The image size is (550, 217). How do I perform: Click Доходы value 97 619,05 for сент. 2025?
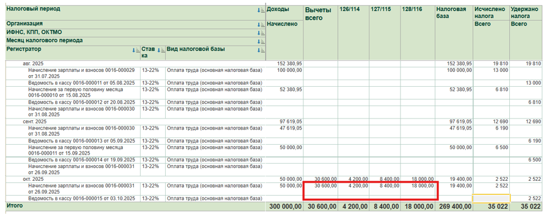point(291,121)
